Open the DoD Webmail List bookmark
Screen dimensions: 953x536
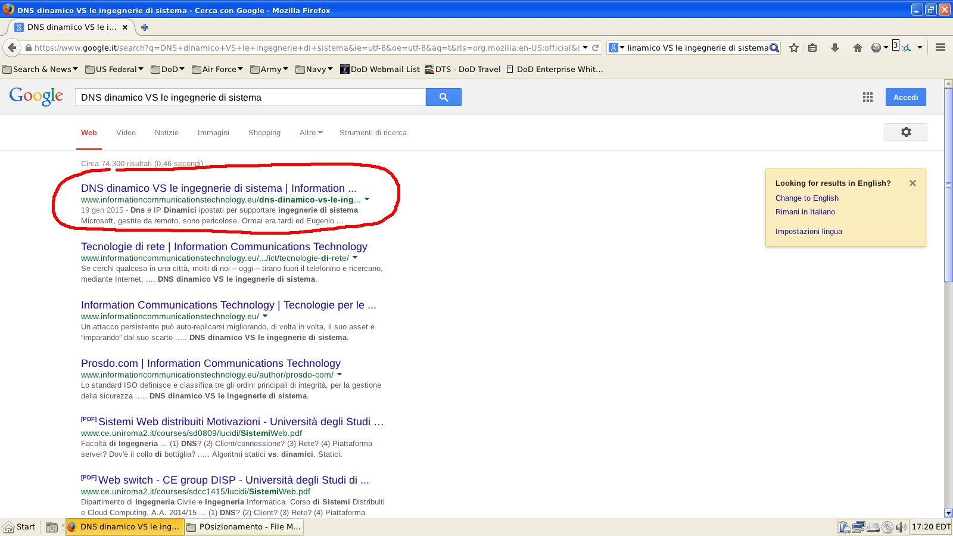click(380, 69)
